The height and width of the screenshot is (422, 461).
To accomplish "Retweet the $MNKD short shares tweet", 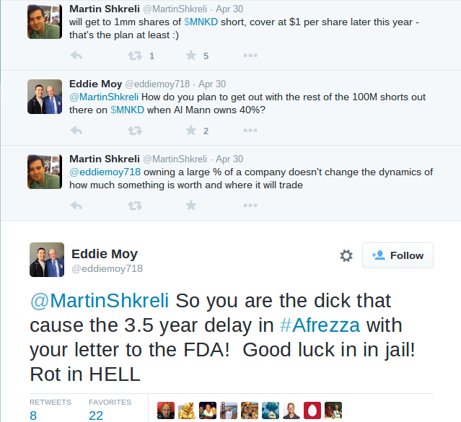I will 134,56.
